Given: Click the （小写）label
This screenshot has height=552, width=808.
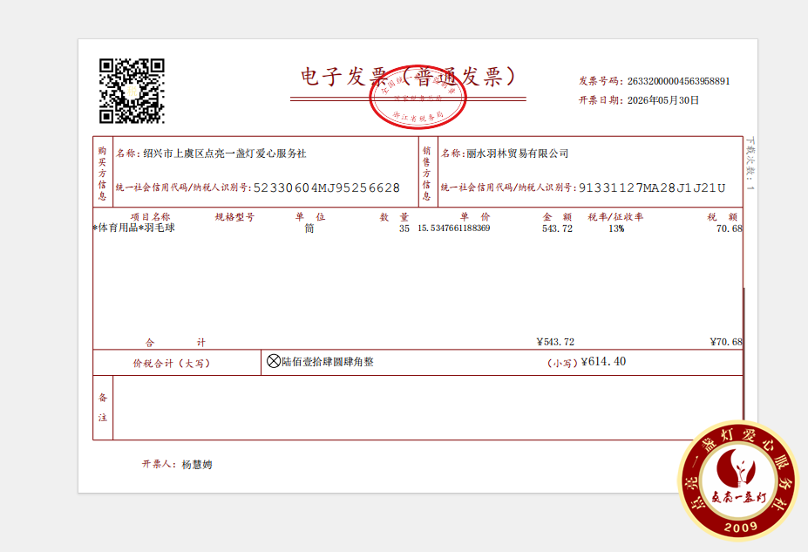Looking at the screenshot, I should tap(562, 364).
